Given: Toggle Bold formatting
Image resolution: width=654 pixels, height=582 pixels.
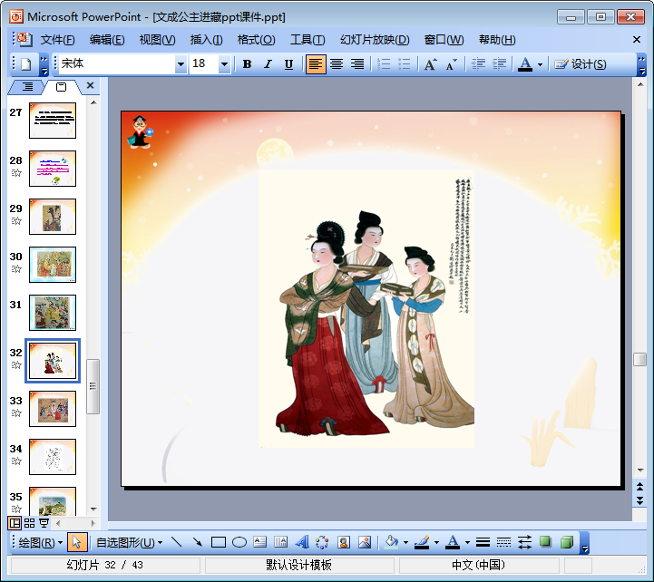Looking at the screenshot, I should (x=247, y=63).
